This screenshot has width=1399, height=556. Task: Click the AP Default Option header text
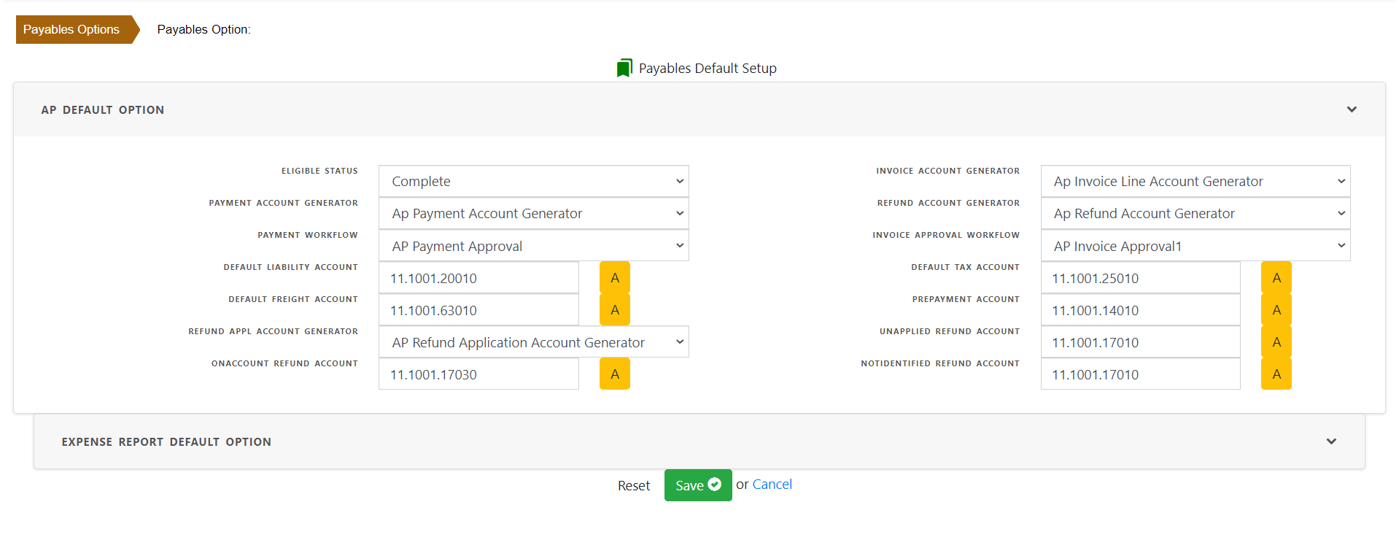[x=103, y=109]
